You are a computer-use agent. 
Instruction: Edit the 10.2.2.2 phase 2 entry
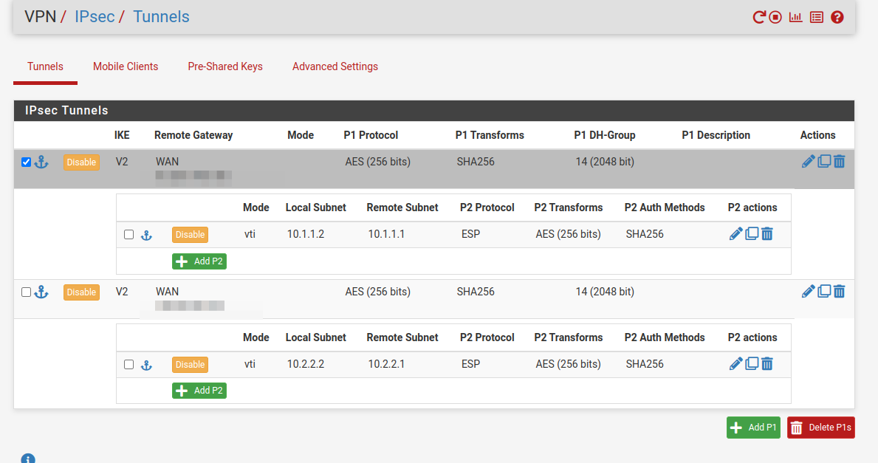735,363
